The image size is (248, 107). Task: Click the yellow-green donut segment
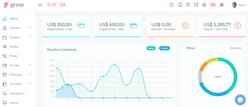pos(212,60)
